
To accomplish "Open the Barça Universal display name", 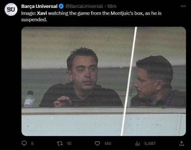I will tap(39, 6).
